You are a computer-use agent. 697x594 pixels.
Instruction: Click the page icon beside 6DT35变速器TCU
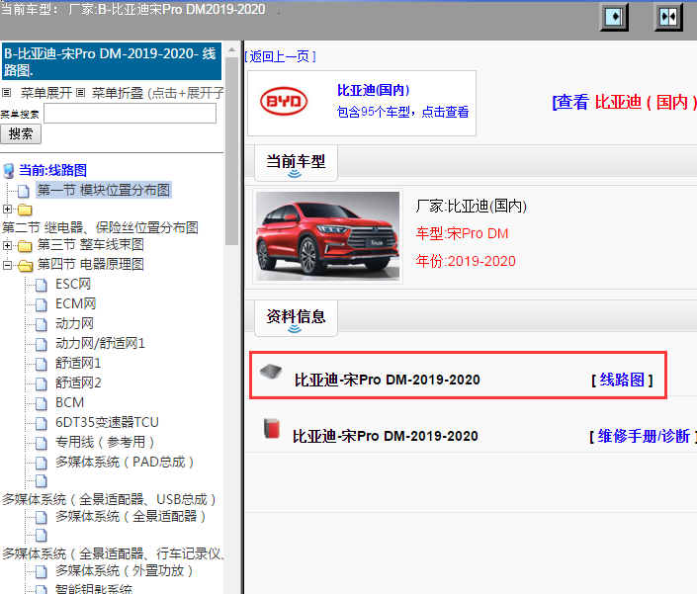pyautogui.click(x=42, y=423)
